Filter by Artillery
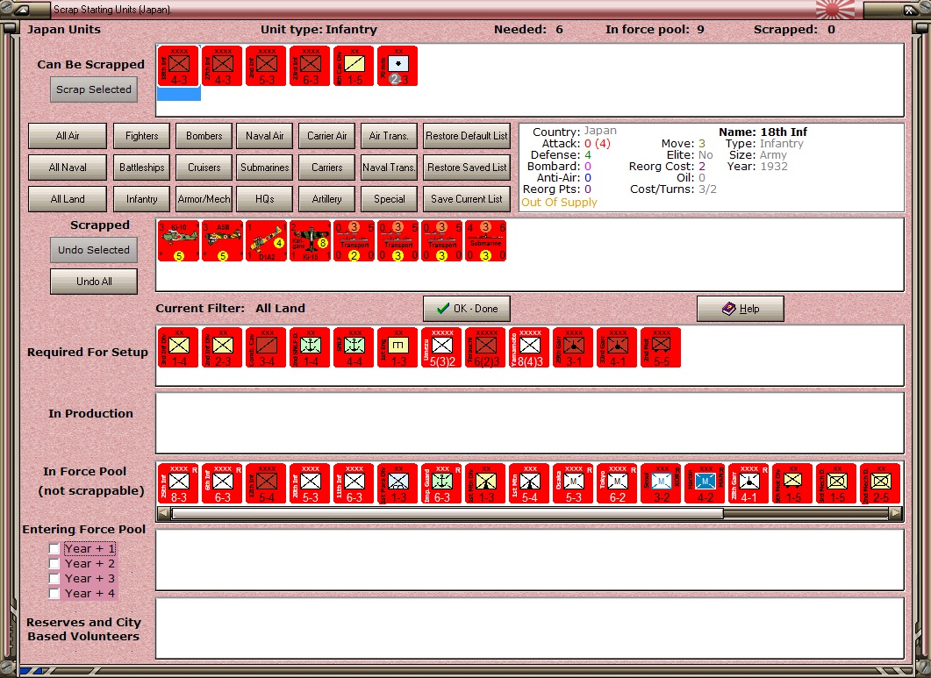Screen dimensions: 931x678 327,199
